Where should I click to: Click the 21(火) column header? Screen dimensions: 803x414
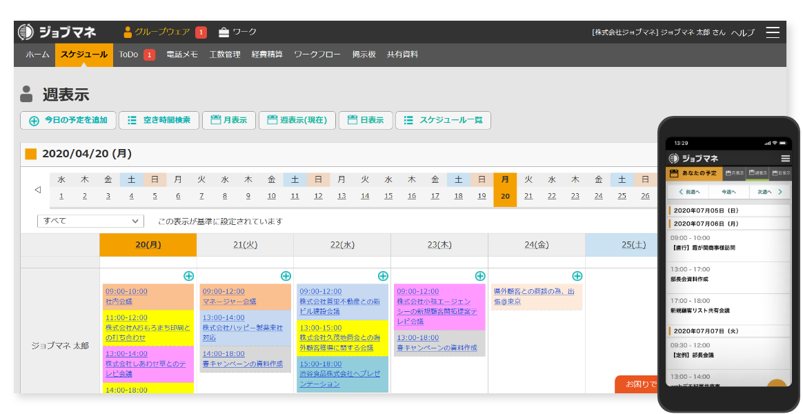245,245
